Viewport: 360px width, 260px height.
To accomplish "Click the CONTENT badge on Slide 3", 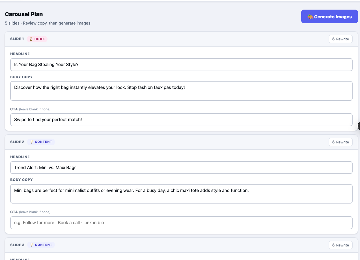I will (x=41, y=245).
